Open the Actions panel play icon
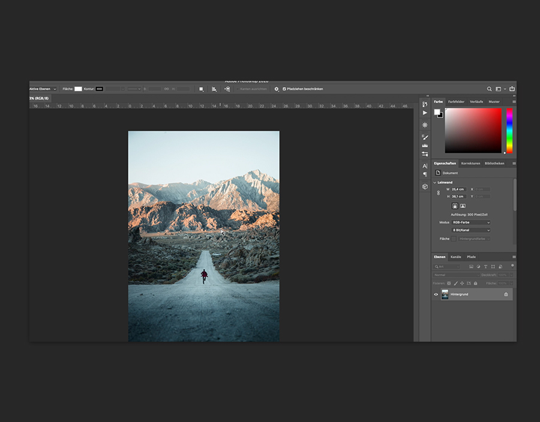540x422 pixels. [425, 113]
